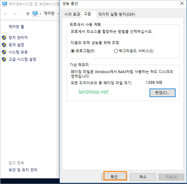The width and height of the screenshot is (187, 184).
Task: Switch to the 시각 효과 tab
Action: (x=72, y=14)
